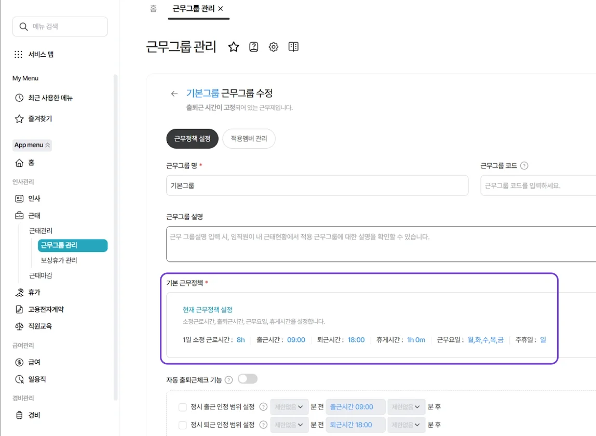The height and width of the screenshot is (436, 596).
Task: Open the settings gear beside the page title
Action: [273, 47]
